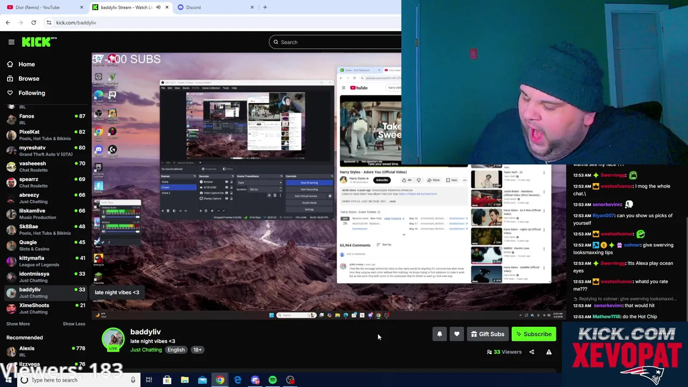Open Task View on the taskbar
This screenshot has height=387, width=688.
click(x=149, y=380)
